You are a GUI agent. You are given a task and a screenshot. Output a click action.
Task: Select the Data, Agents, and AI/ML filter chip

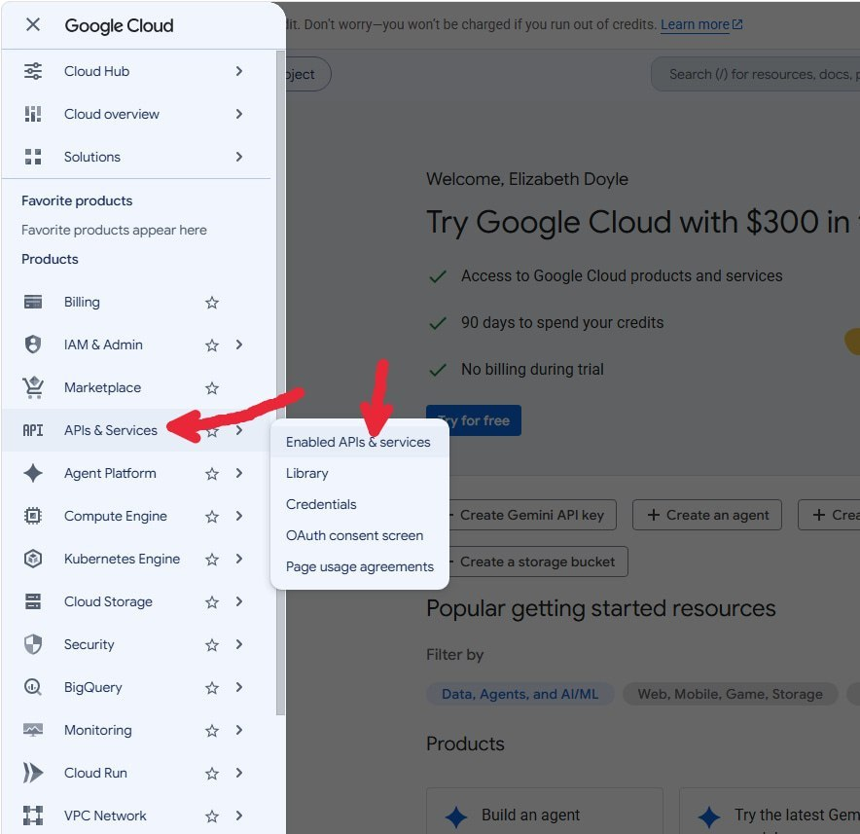coord(520,694)
